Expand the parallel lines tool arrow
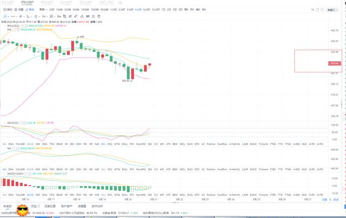346x218 pixels. [x=39, y=17]
